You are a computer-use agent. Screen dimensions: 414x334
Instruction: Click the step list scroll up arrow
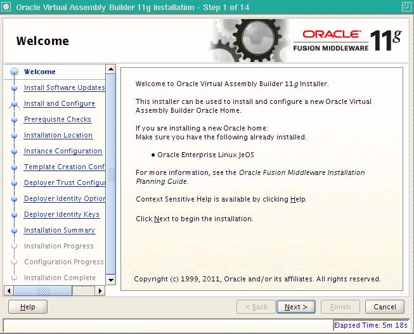110,69
